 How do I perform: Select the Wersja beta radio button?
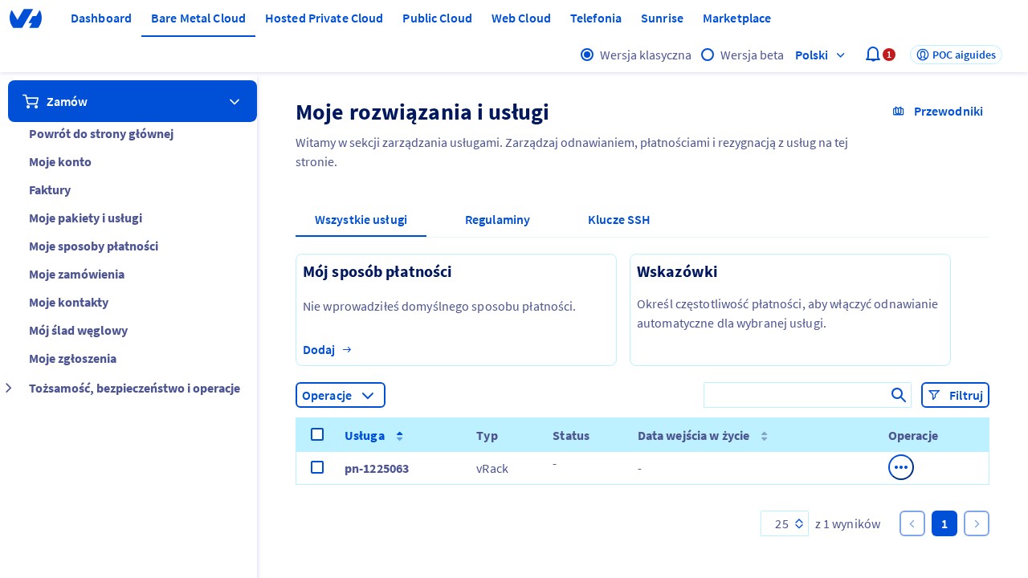click(x=708, y=55)
